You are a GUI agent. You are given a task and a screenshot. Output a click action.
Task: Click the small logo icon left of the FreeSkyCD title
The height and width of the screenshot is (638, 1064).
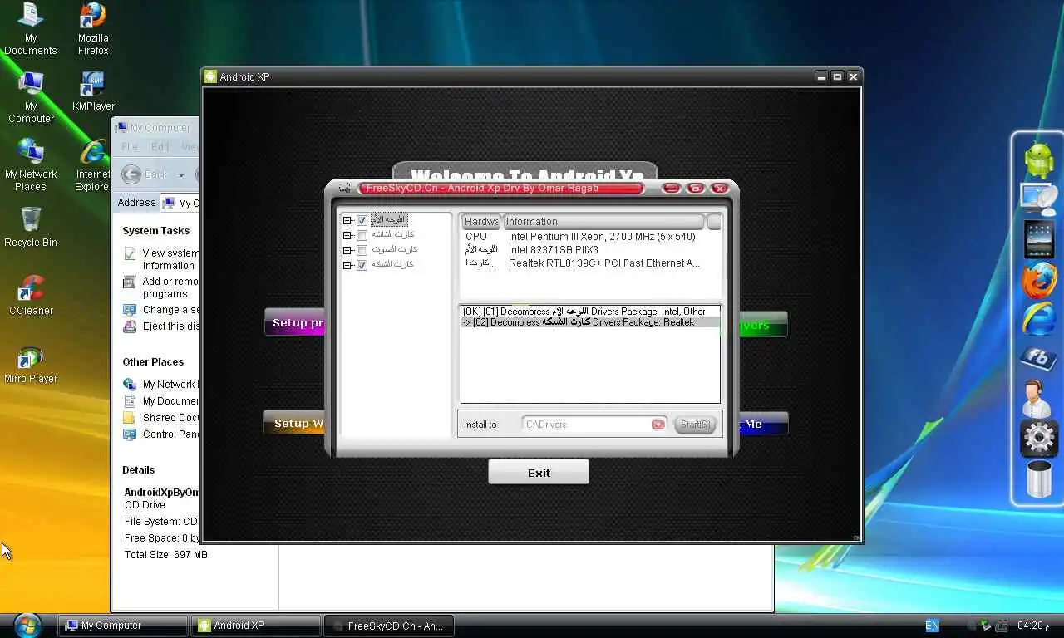(x=346, y=189)
